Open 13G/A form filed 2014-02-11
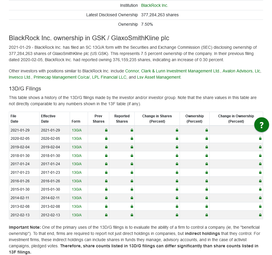 coord(77,198)
